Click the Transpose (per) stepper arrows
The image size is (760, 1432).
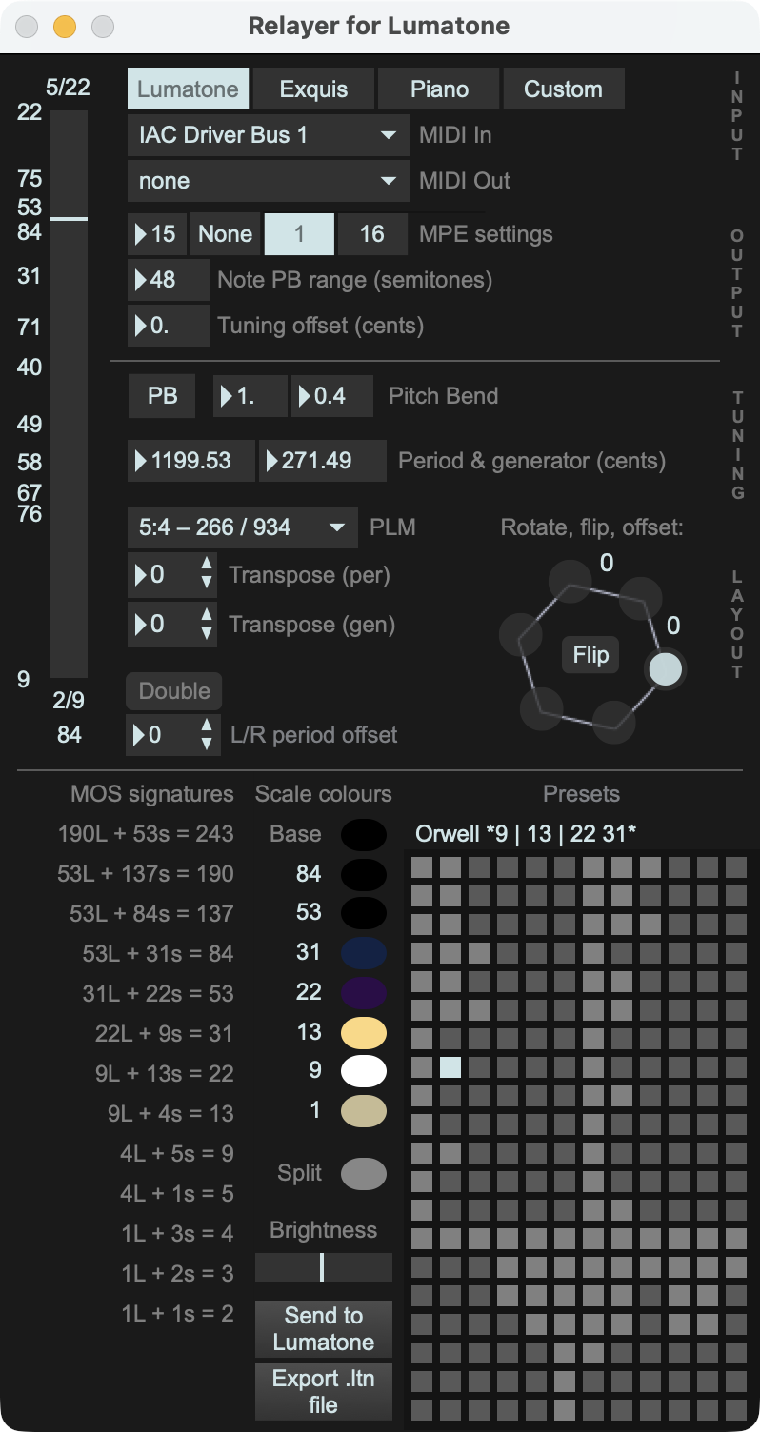(x=207, y=575)
